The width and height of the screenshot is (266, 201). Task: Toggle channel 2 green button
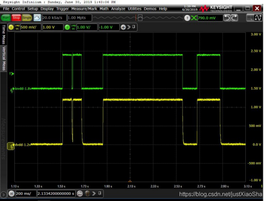point(67,27)
